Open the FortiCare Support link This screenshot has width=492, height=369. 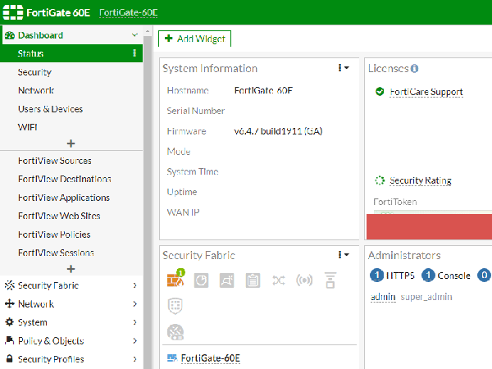(426, 92)
